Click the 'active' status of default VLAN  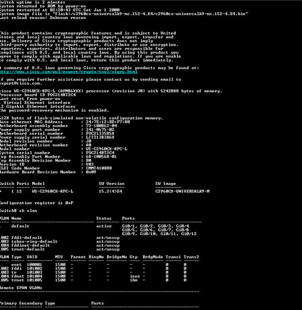coord(104,226)
